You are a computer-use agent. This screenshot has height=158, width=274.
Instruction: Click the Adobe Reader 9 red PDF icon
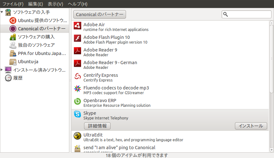pyautogui.click(x=77, y=51)
